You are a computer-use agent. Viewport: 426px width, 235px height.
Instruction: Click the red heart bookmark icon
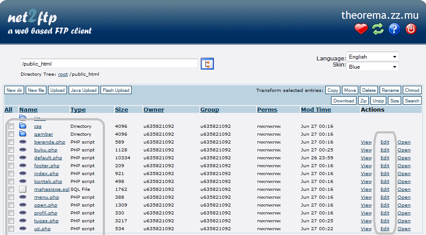[361, 29]
